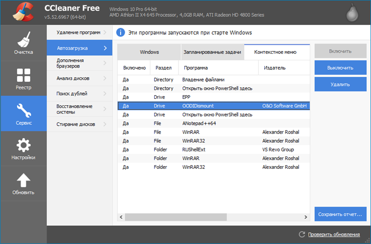Screen dimensions: 371x244
Task: Select File row WinRAR
Action: (x=214, y=132)
